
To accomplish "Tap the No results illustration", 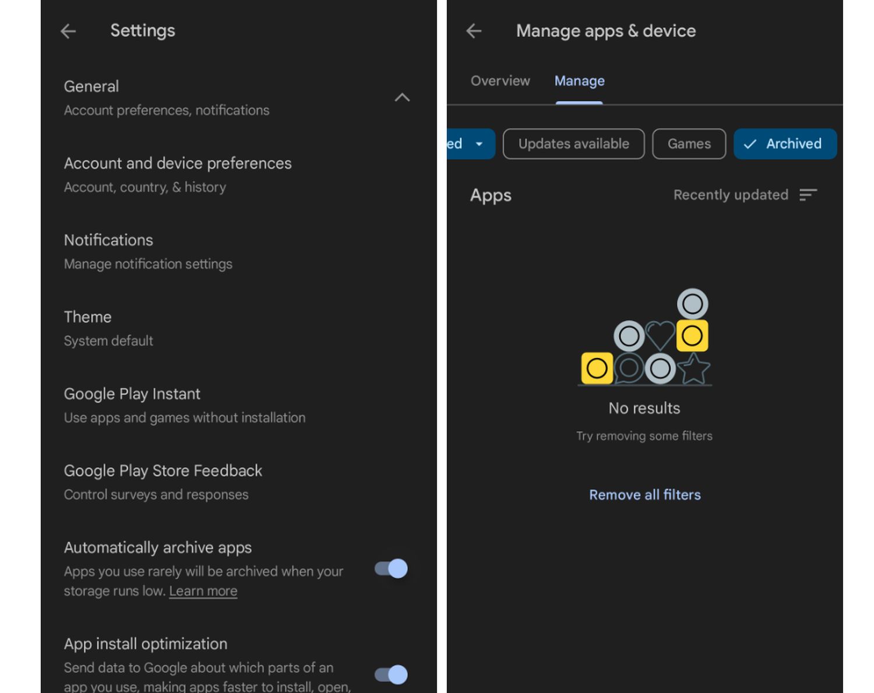I will [644, 337].
